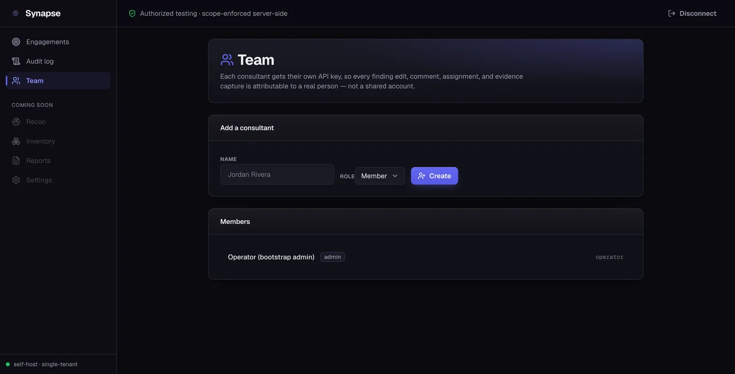Screen dimensions: 735x374
Task: Click the role dropdown chevron arrow
Action: (395, 176)
